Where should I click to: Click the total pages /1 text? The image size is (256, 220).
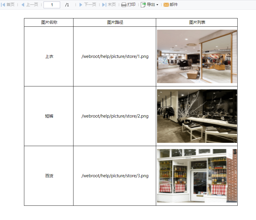click(67, 5)
